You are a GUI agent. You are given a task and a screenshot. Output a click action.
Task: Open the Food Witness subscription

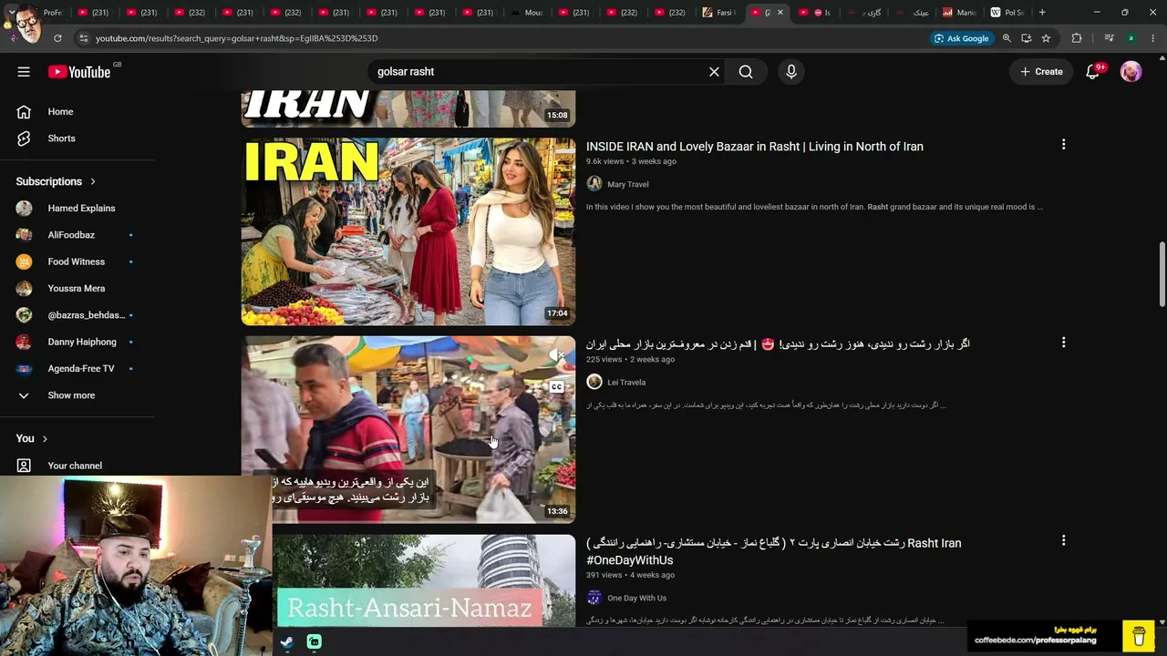tap(77, 261)
